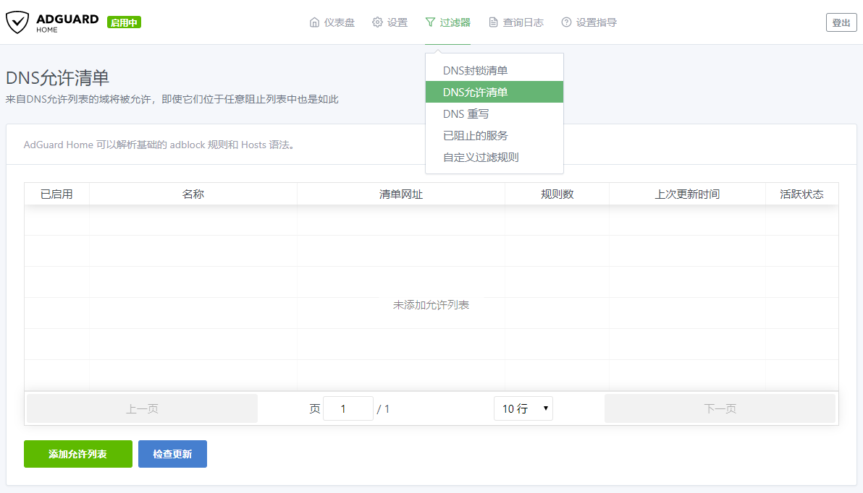Click the green 添加允许列表 button
This screenshot has width=863, height=493.
[78, 454]
